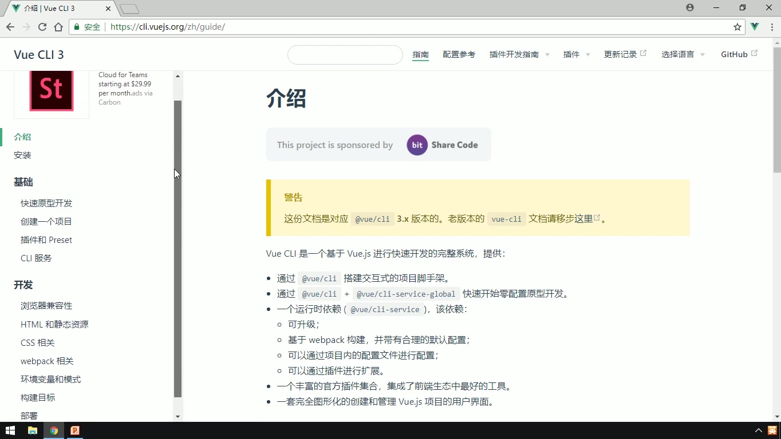The width and height of the screenshot is (781, 439).
Task: Open the 选择语言 language dropdown
Action: (x=683, y=54)
